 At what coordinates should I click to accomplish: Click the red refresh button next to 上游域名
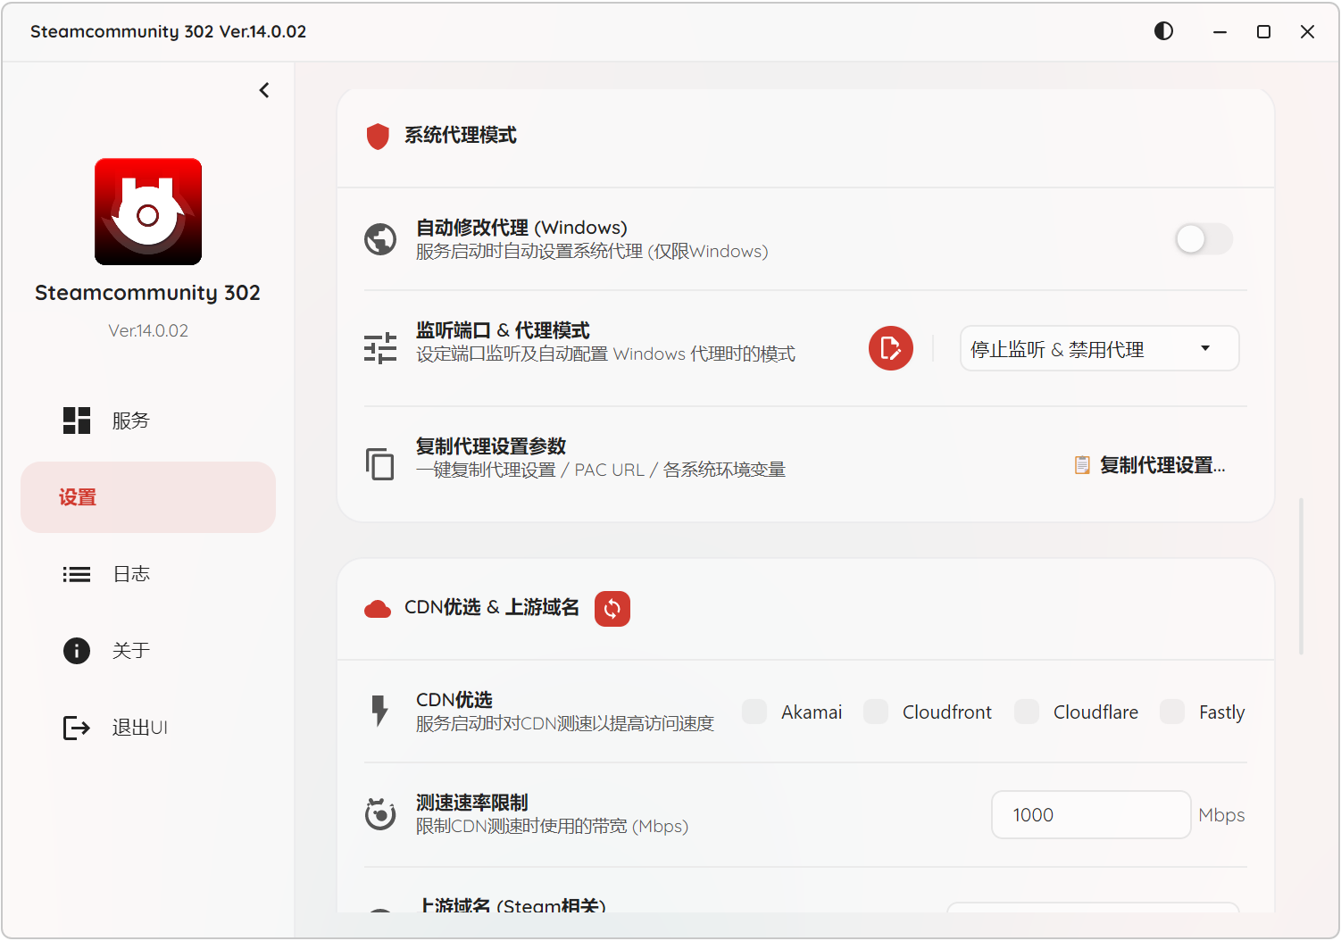click(612, 609)
